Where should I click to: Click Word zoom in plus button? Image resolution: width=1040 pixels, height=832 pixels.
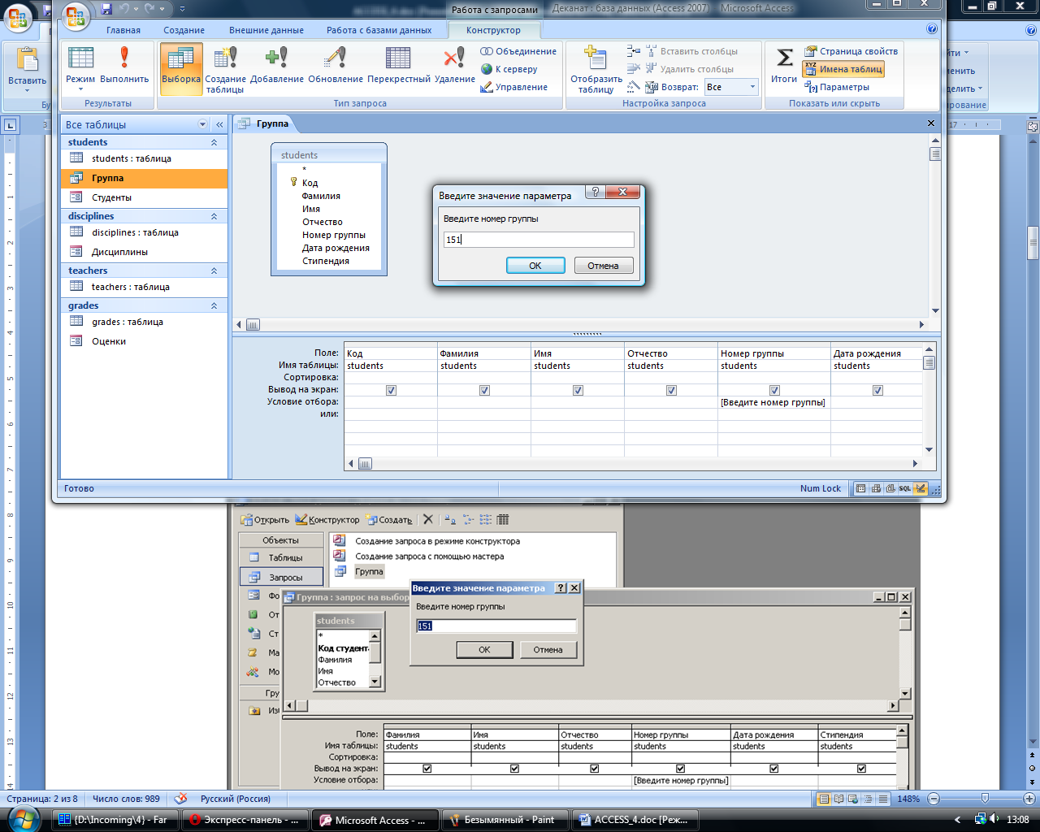[x=1029, y=799]
